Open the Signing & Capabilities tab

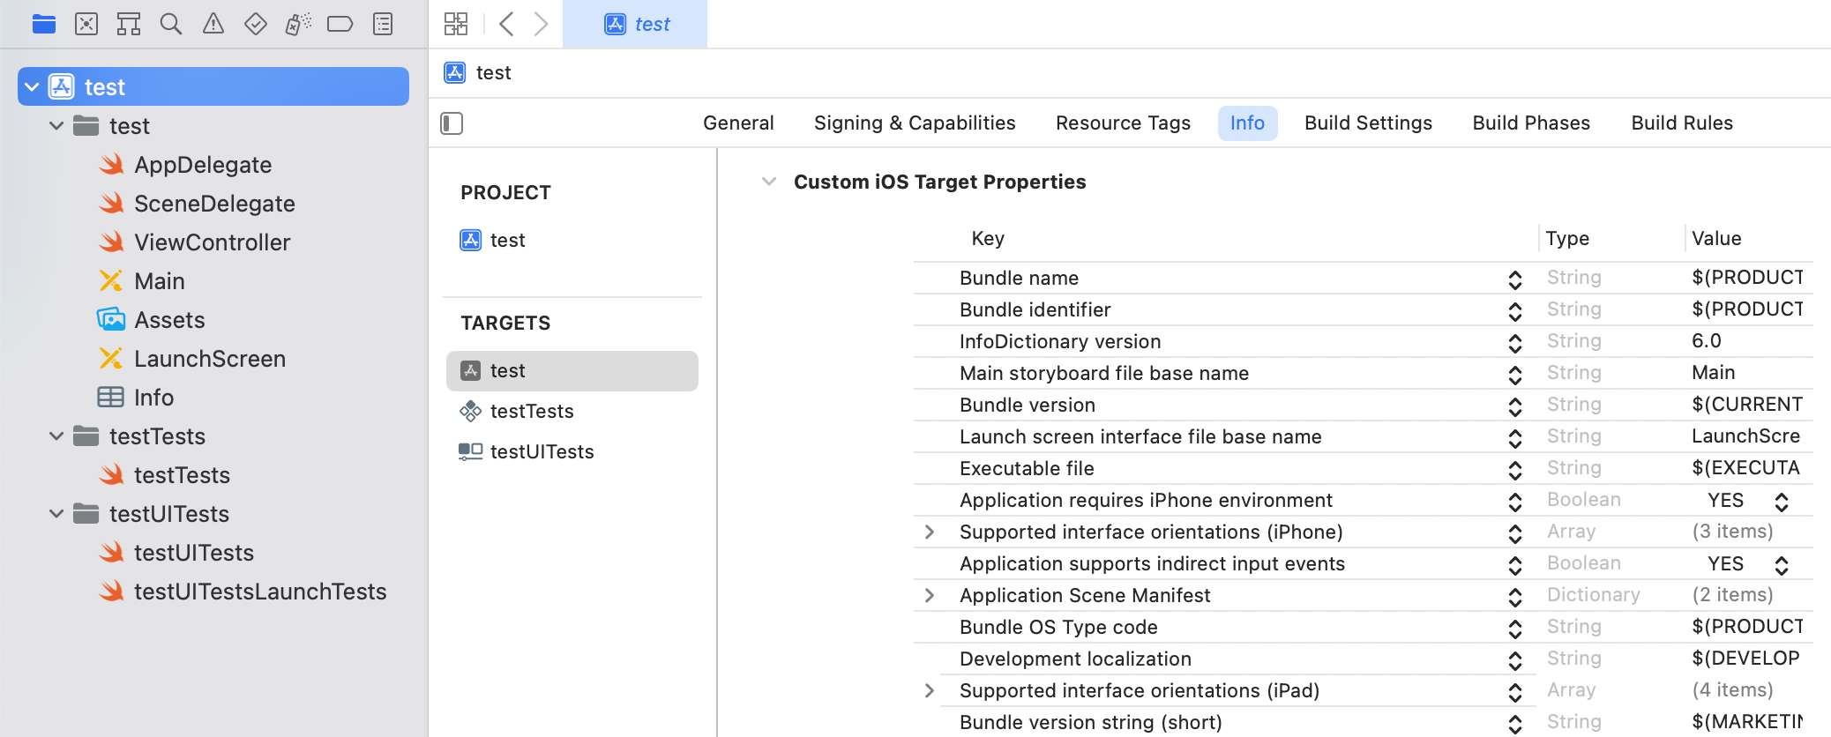[915, 123]
